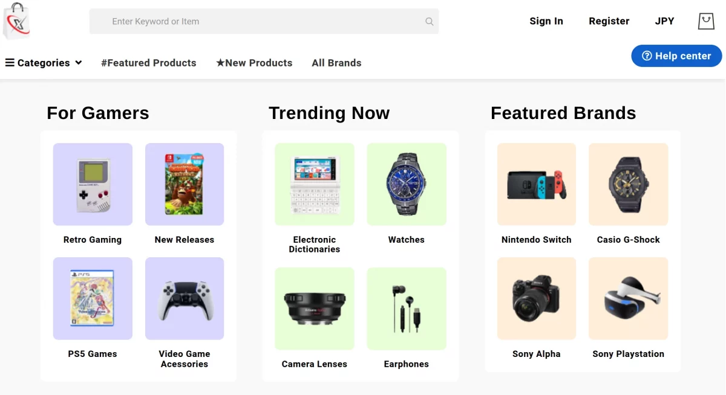726x395 pixels.
Task: Browse All Brands
Action: 336,63
